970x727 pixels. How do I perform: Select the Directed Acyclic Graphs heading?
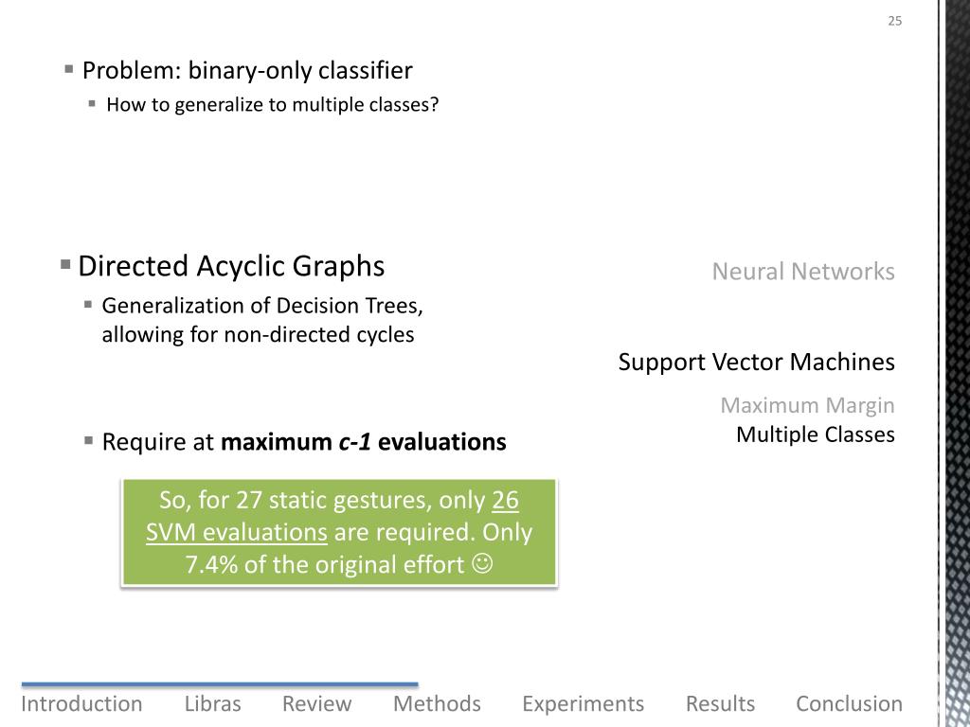231,266
